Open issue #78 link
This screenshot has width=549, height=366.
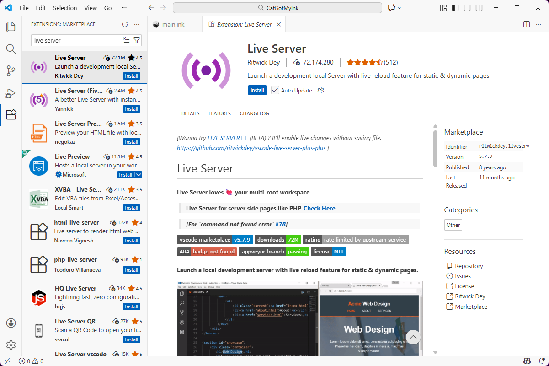tap(280, 224)
